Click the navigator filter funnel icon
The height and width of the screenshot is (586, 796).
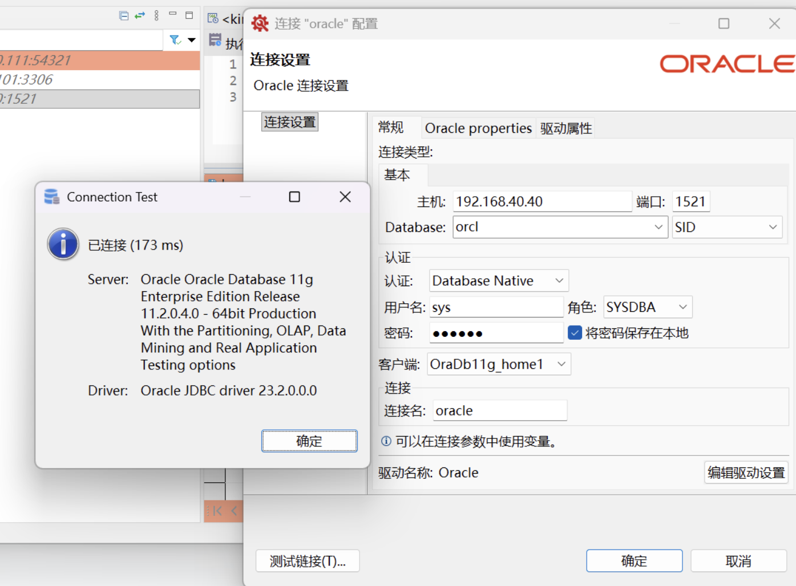tap(175, 40)
